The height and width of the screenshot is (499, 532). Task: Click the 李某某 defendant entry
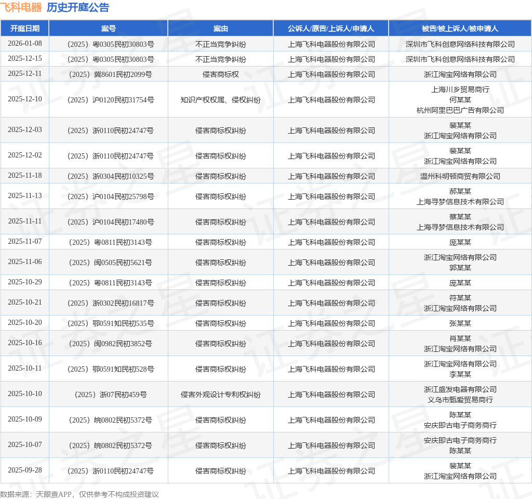[460, 374]
